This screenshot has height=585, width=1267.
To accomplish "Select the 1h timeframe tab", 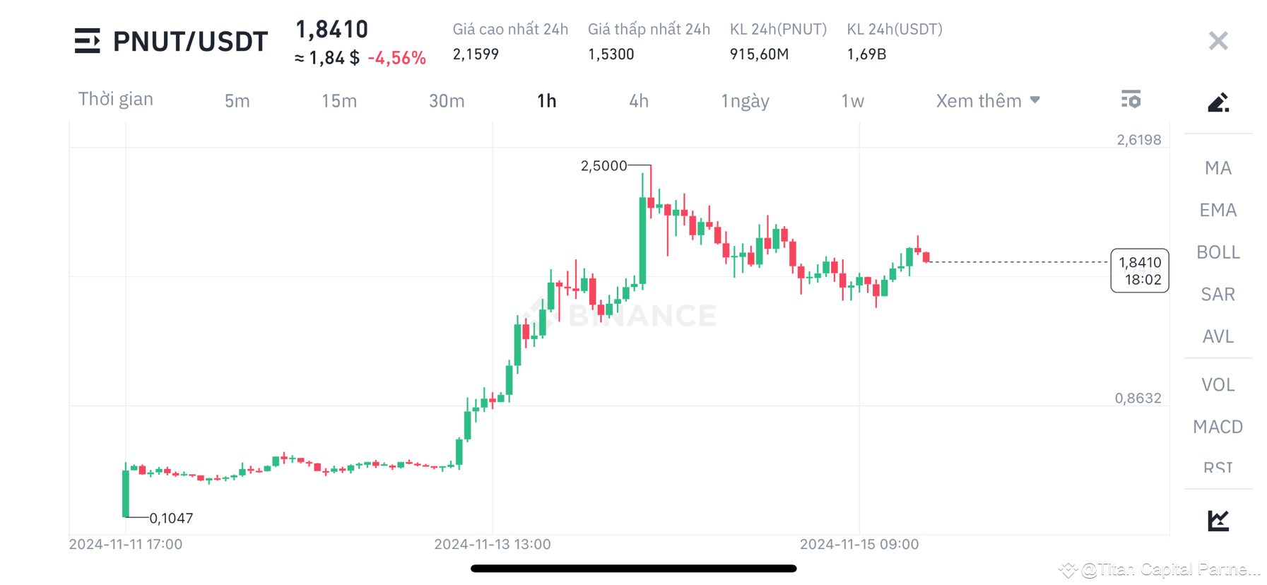I will coord(545,100).
